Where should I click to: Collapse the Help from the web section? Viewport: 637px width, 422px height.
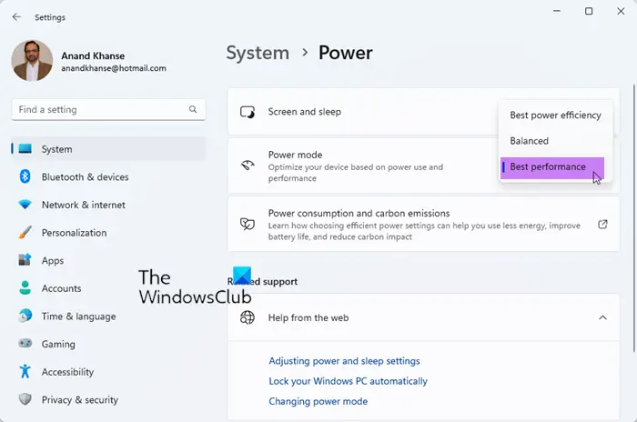(602, 317)
